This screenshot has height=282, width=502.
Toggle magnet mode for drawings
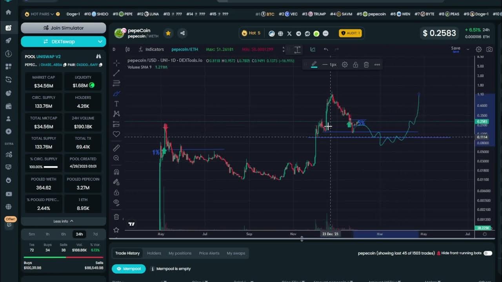click(x=116, y=172)
